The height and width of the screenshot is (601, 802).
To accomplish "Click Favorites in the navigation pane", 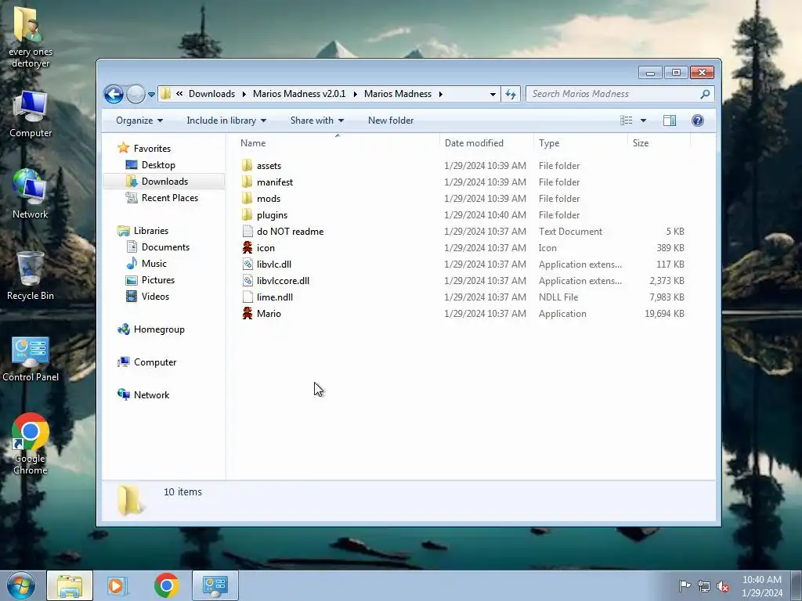I will [x=152, y=148].
